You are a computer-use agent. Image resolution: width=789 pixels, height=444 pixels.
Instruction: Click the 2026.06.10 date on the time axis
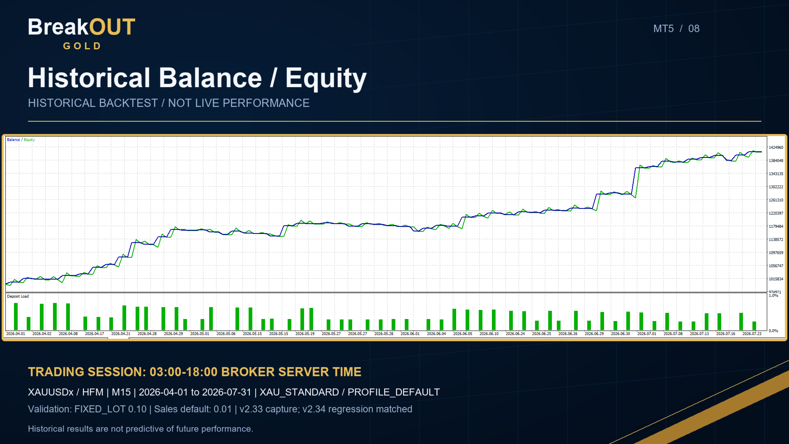[489, 334]
